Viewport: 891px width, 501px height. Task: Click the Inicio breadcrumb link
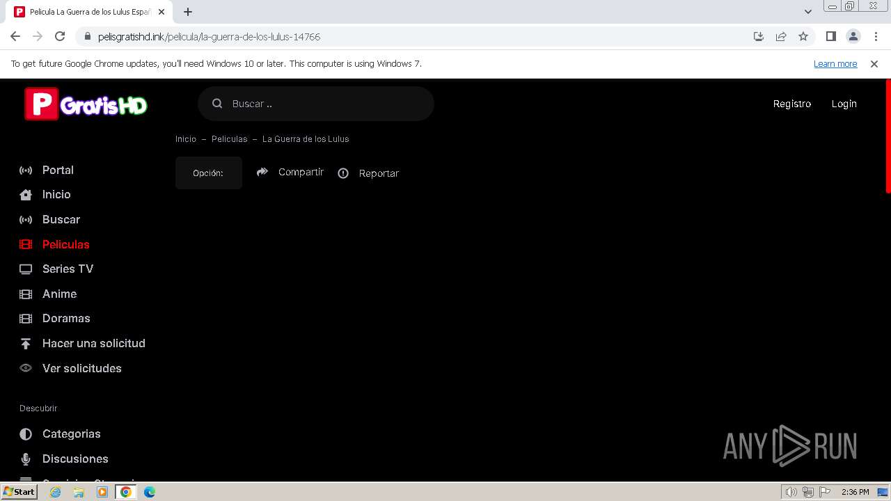pos(186,139)
